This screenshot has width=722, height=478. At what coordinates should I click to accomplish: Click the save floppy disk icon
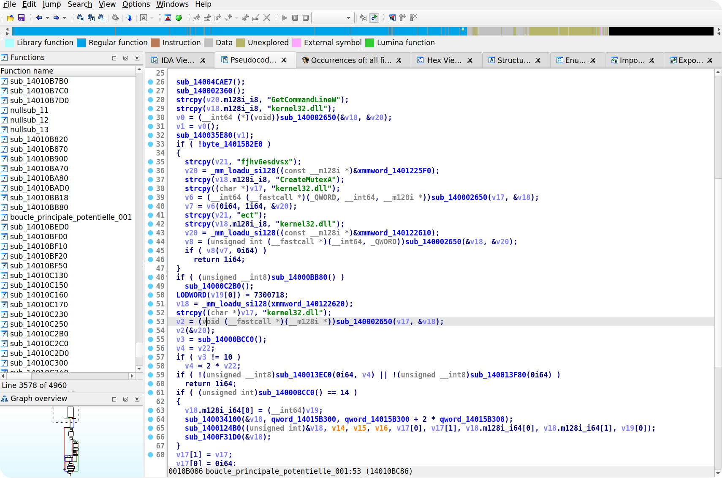[x=22, y=18]
